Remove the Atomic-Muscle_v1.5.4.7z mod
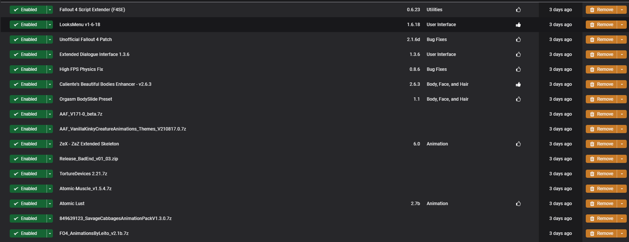Screen dimensions: 629x242 (601, 189)
